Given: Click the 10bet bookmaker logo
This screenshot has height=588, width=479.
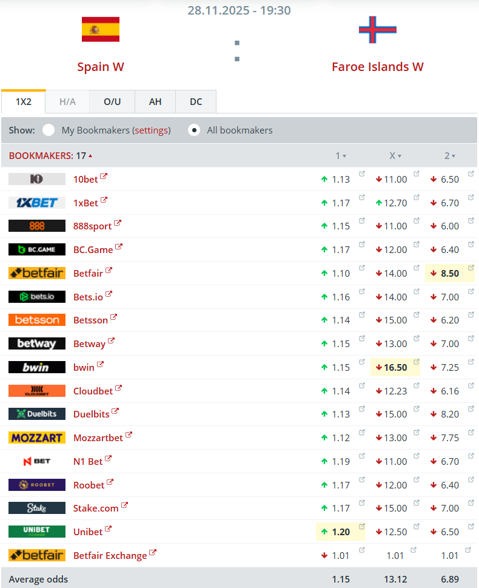Looking at the screenshot, I should [x=37, y=179].
